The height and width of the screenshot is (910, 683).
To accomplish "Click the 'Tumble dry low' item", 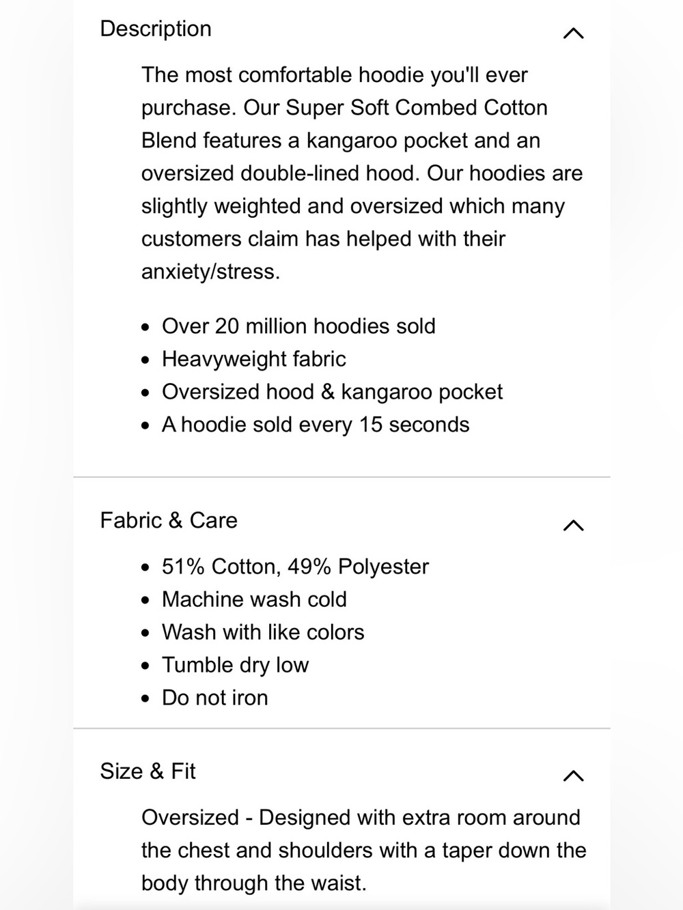I will pos(235,665).
